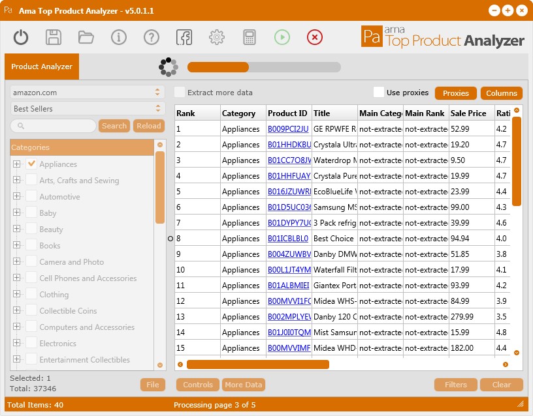Click the category search input field
The height and width of the screenshot is (416, 533).
point(54,126)
